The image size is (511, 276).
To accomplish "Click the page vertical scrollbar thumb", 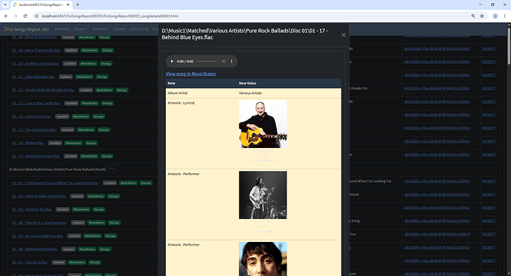I will [x=509, y=46].
